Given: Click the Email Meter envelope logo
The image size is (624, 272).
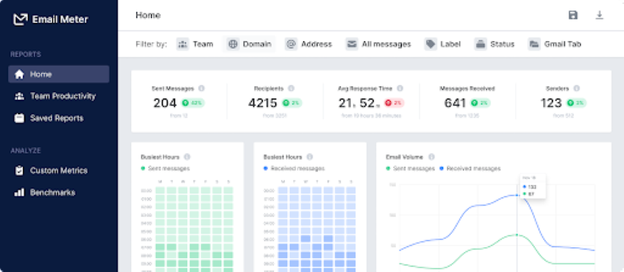Looking at the screenshot, I should click(20, 19).
